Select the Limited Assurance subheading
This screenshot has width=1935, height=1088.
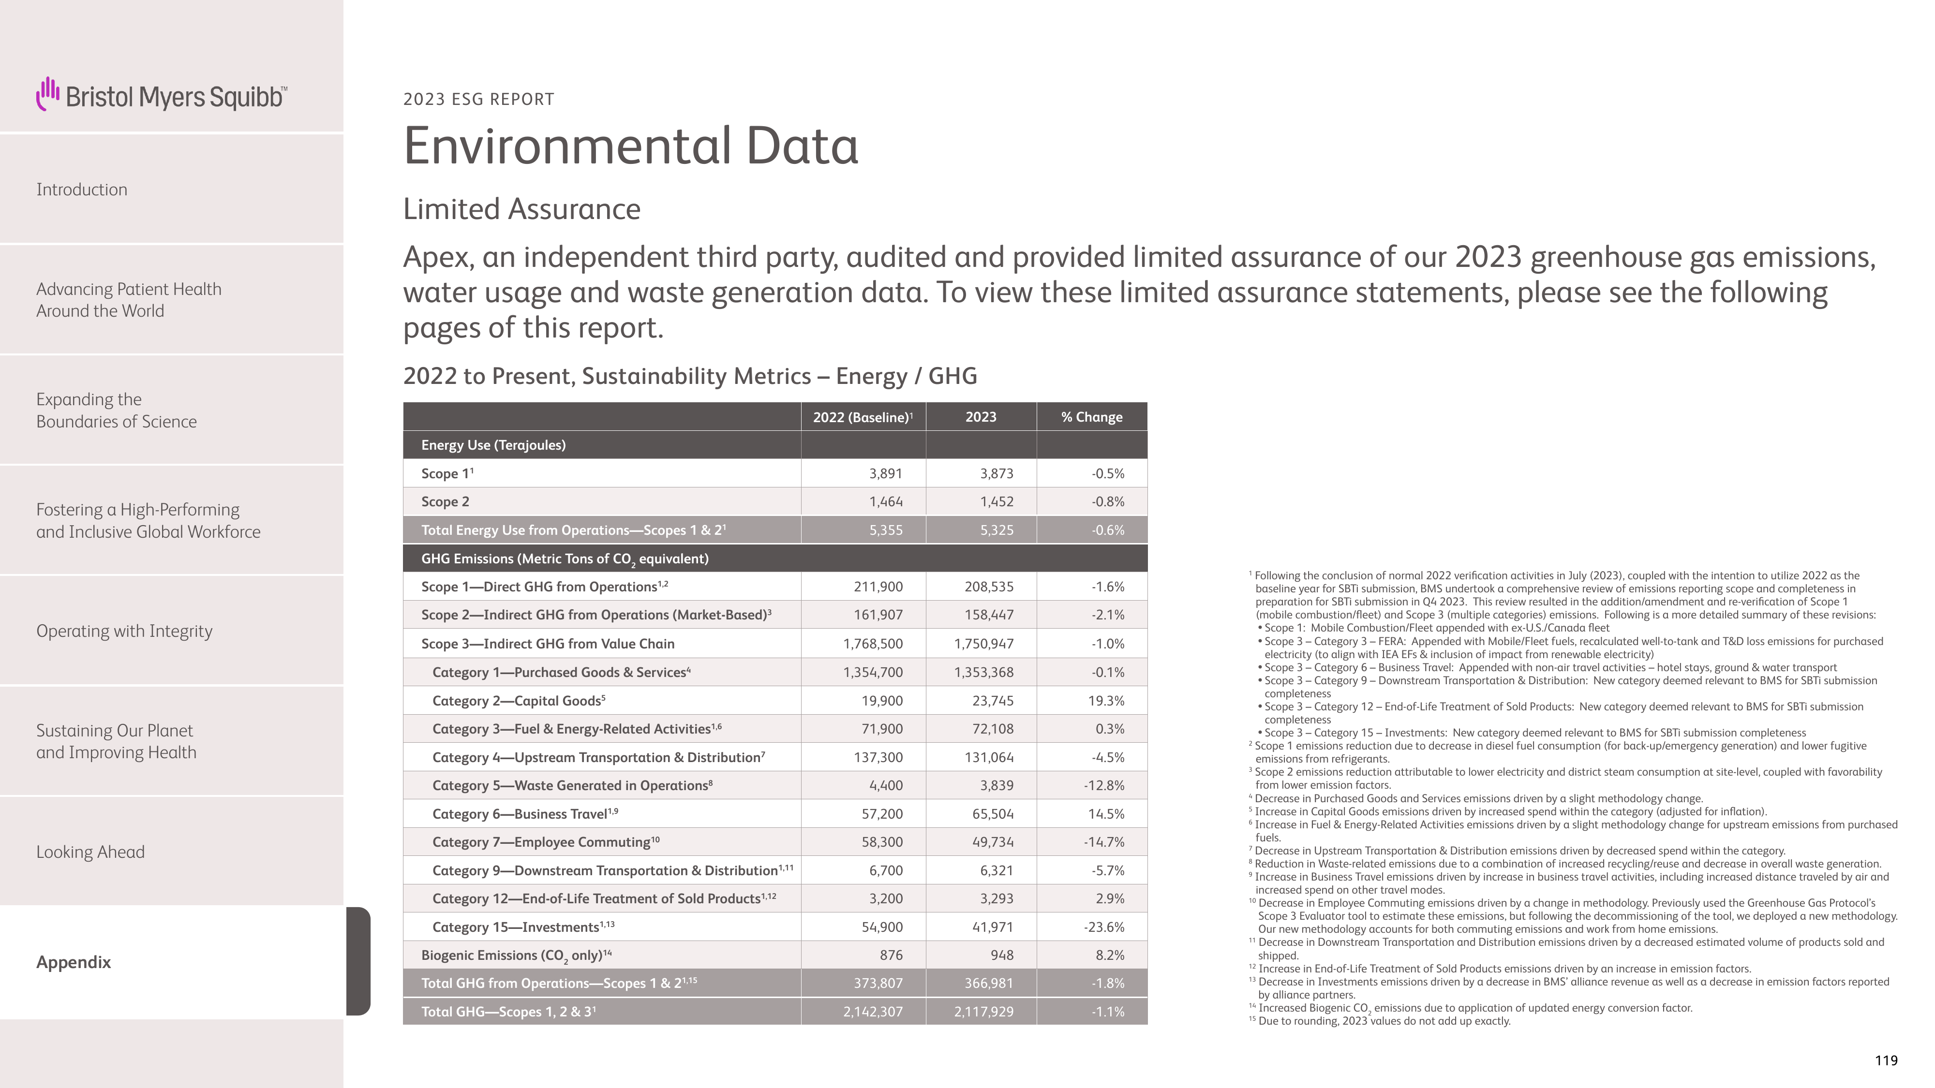click(522, 209)
